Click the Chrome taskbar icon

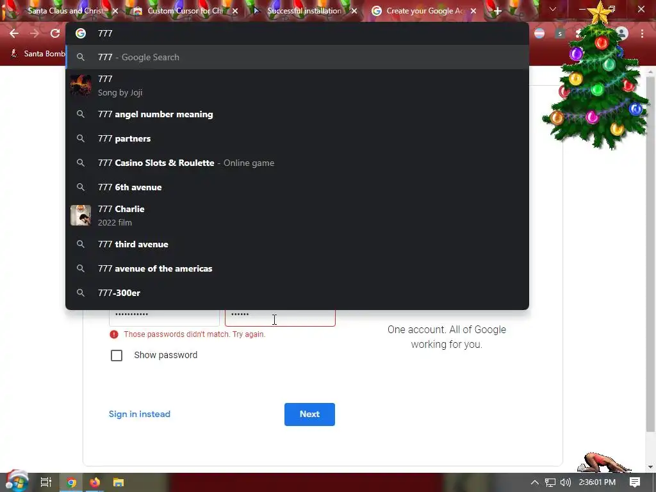click(71, 482)
